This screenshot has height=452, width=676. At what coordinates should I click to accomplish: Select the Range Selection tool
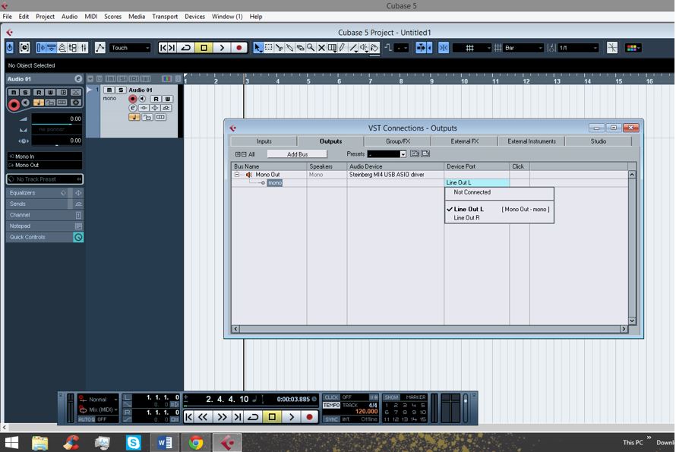(x=269, y=48)
